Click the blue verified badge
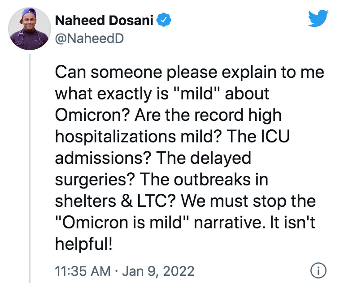Image resolution: width=340 pixels, height=283 pixels. pos(164,20)
